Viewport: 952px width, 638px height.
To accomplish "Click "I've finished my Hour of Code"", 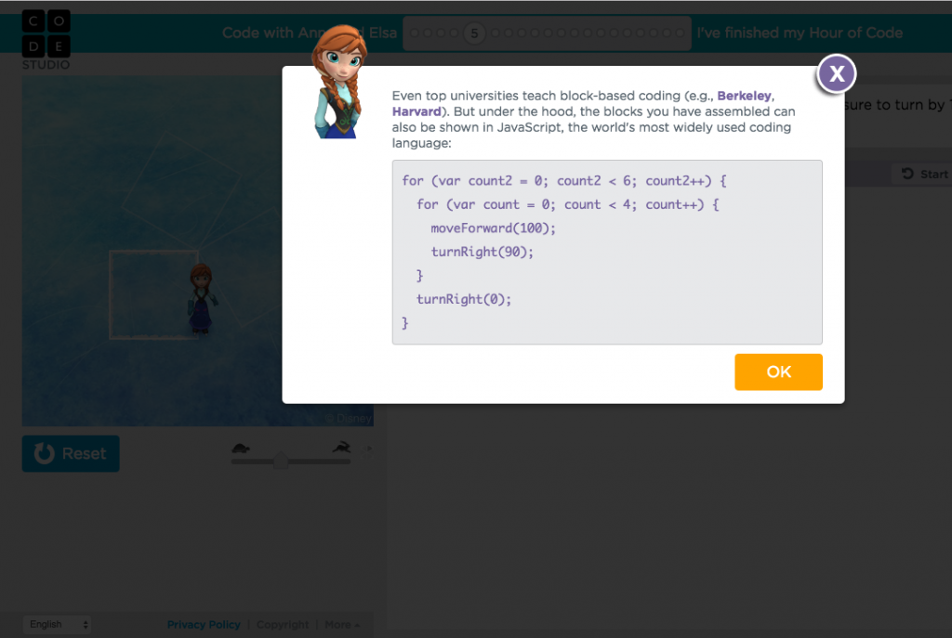I will click(x=800, y=33).
